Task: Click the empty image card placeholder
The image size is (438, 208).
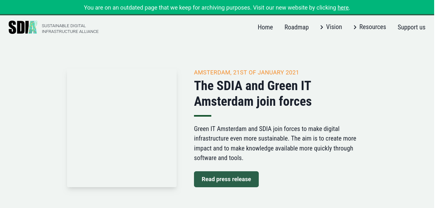Action: click(122, 128)
